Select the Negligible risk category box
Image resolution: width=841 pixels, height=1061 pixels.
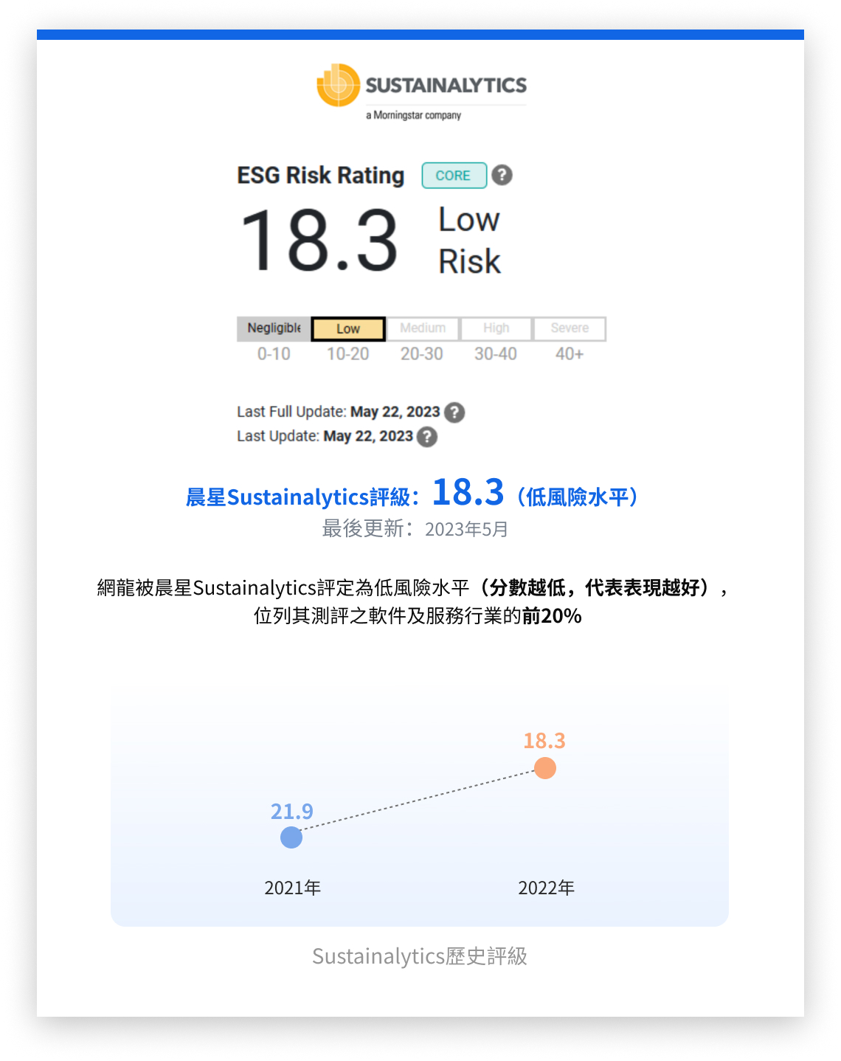[274, 328]
